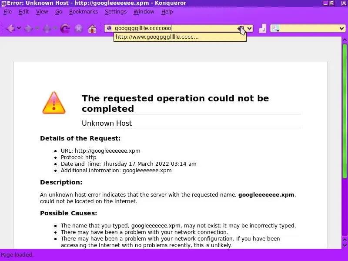Open the Up navigation dropdown arrow
Image resolution: width=348 pixels, height=261 pixels.
(56, 28)
